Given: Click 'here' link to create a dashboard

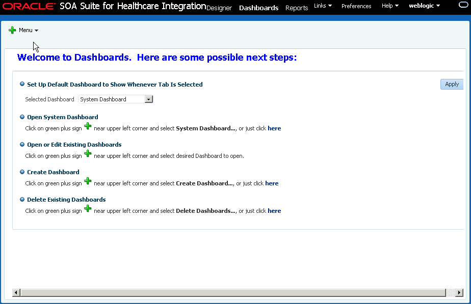Looking at the screenshot, I should pos(272,183).
